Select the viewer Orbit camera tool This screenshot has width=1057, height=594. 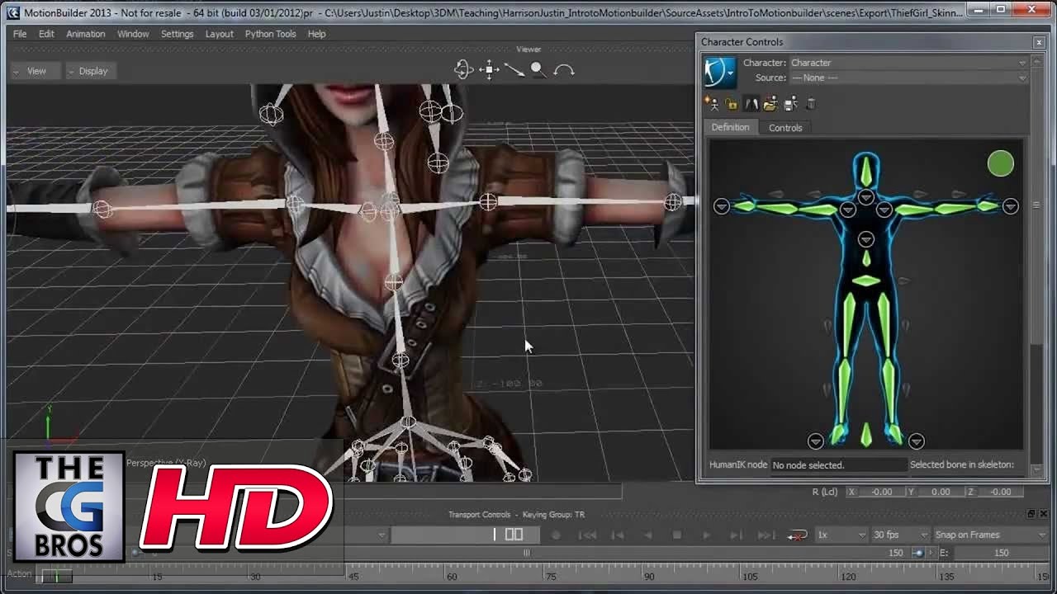(463, 70)
